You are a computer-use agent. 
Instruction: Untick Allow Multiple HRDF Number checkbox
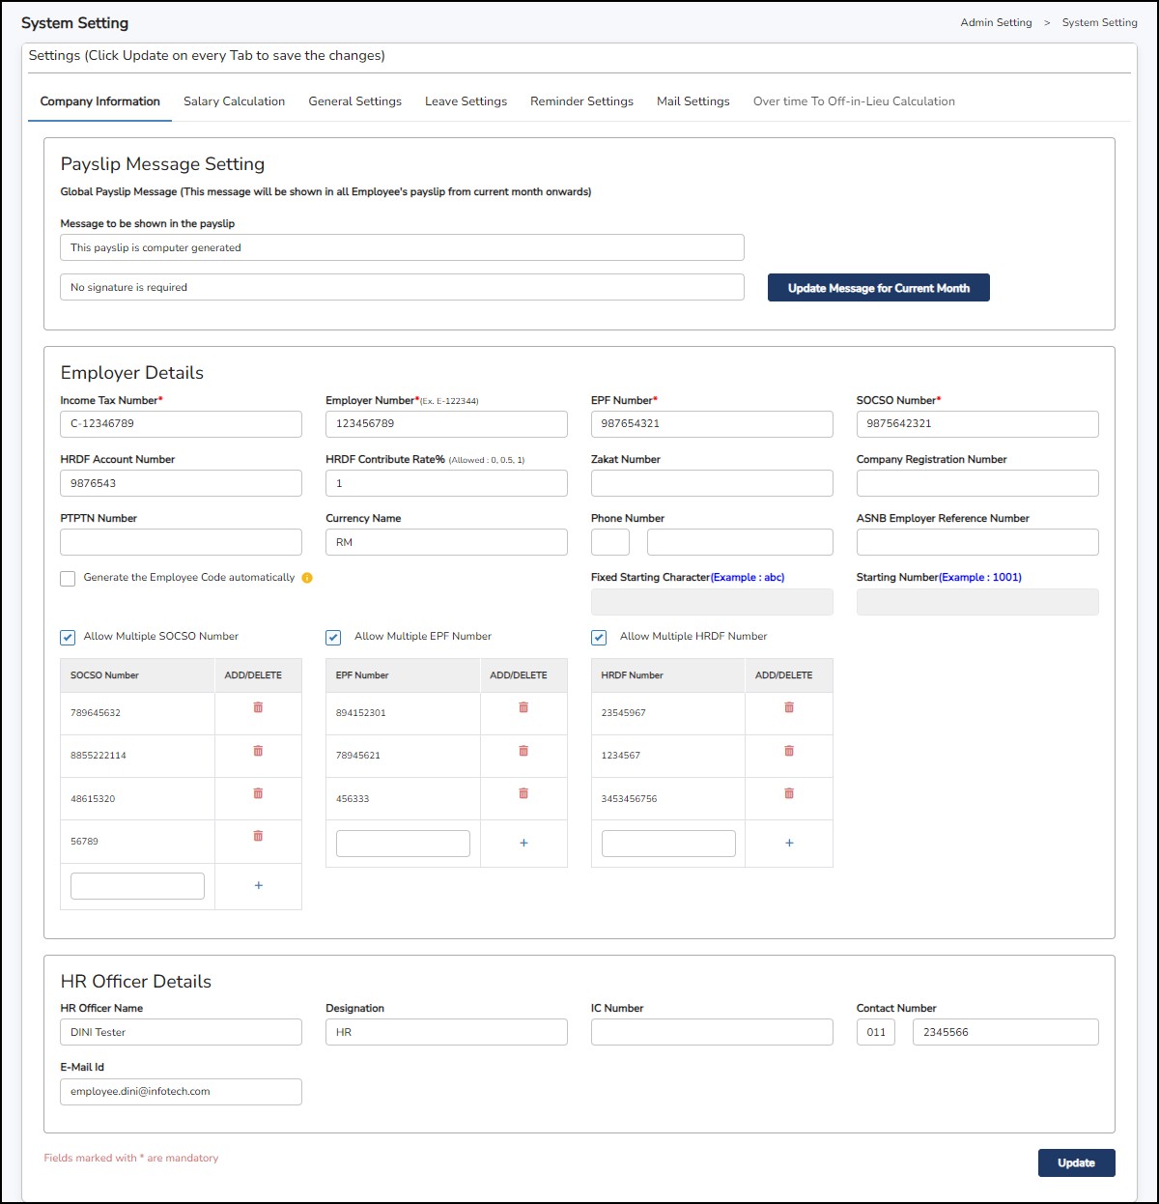[599, 638]
